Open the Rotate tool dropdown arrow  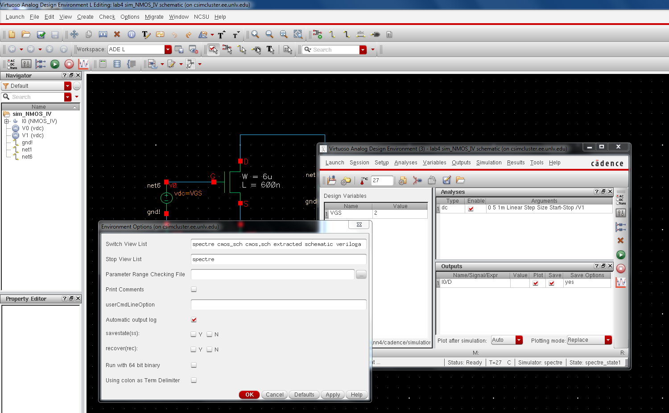tap(212, 35)
